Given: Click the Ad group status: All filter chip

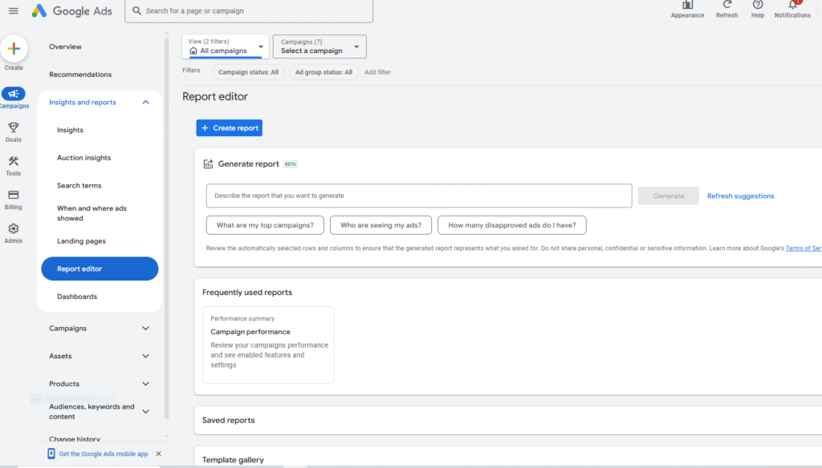Looking at the screenshot, I should click(324, 72).
